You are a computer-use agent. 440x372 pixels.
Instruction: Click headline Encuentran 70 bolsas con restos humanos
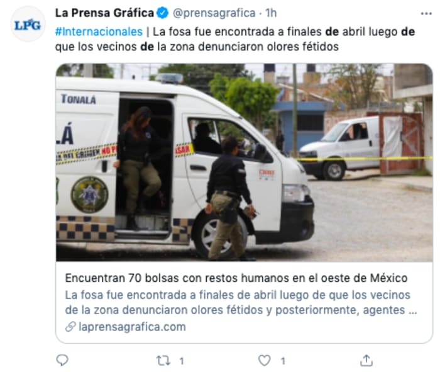236,278
